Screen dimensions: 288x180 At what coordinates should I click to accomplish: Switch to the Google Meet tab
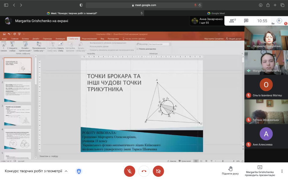pyautogui.click(x=216, y=13)
